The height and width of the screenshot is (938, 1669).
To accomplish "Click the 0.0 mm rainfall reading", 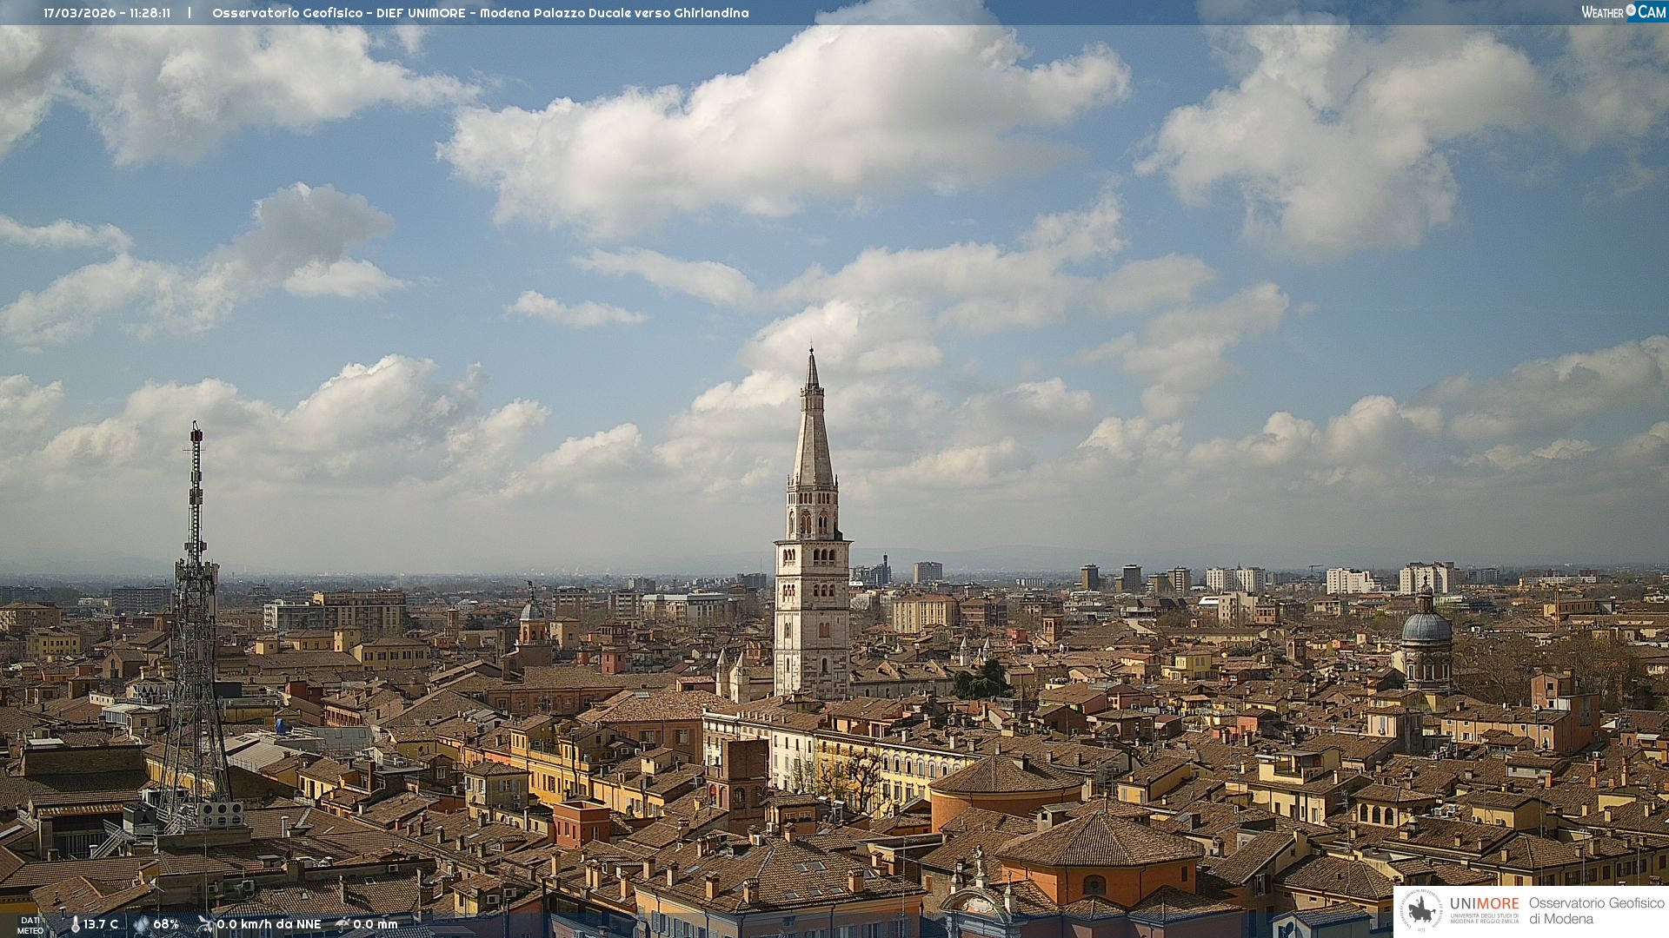I will (376, 925).
